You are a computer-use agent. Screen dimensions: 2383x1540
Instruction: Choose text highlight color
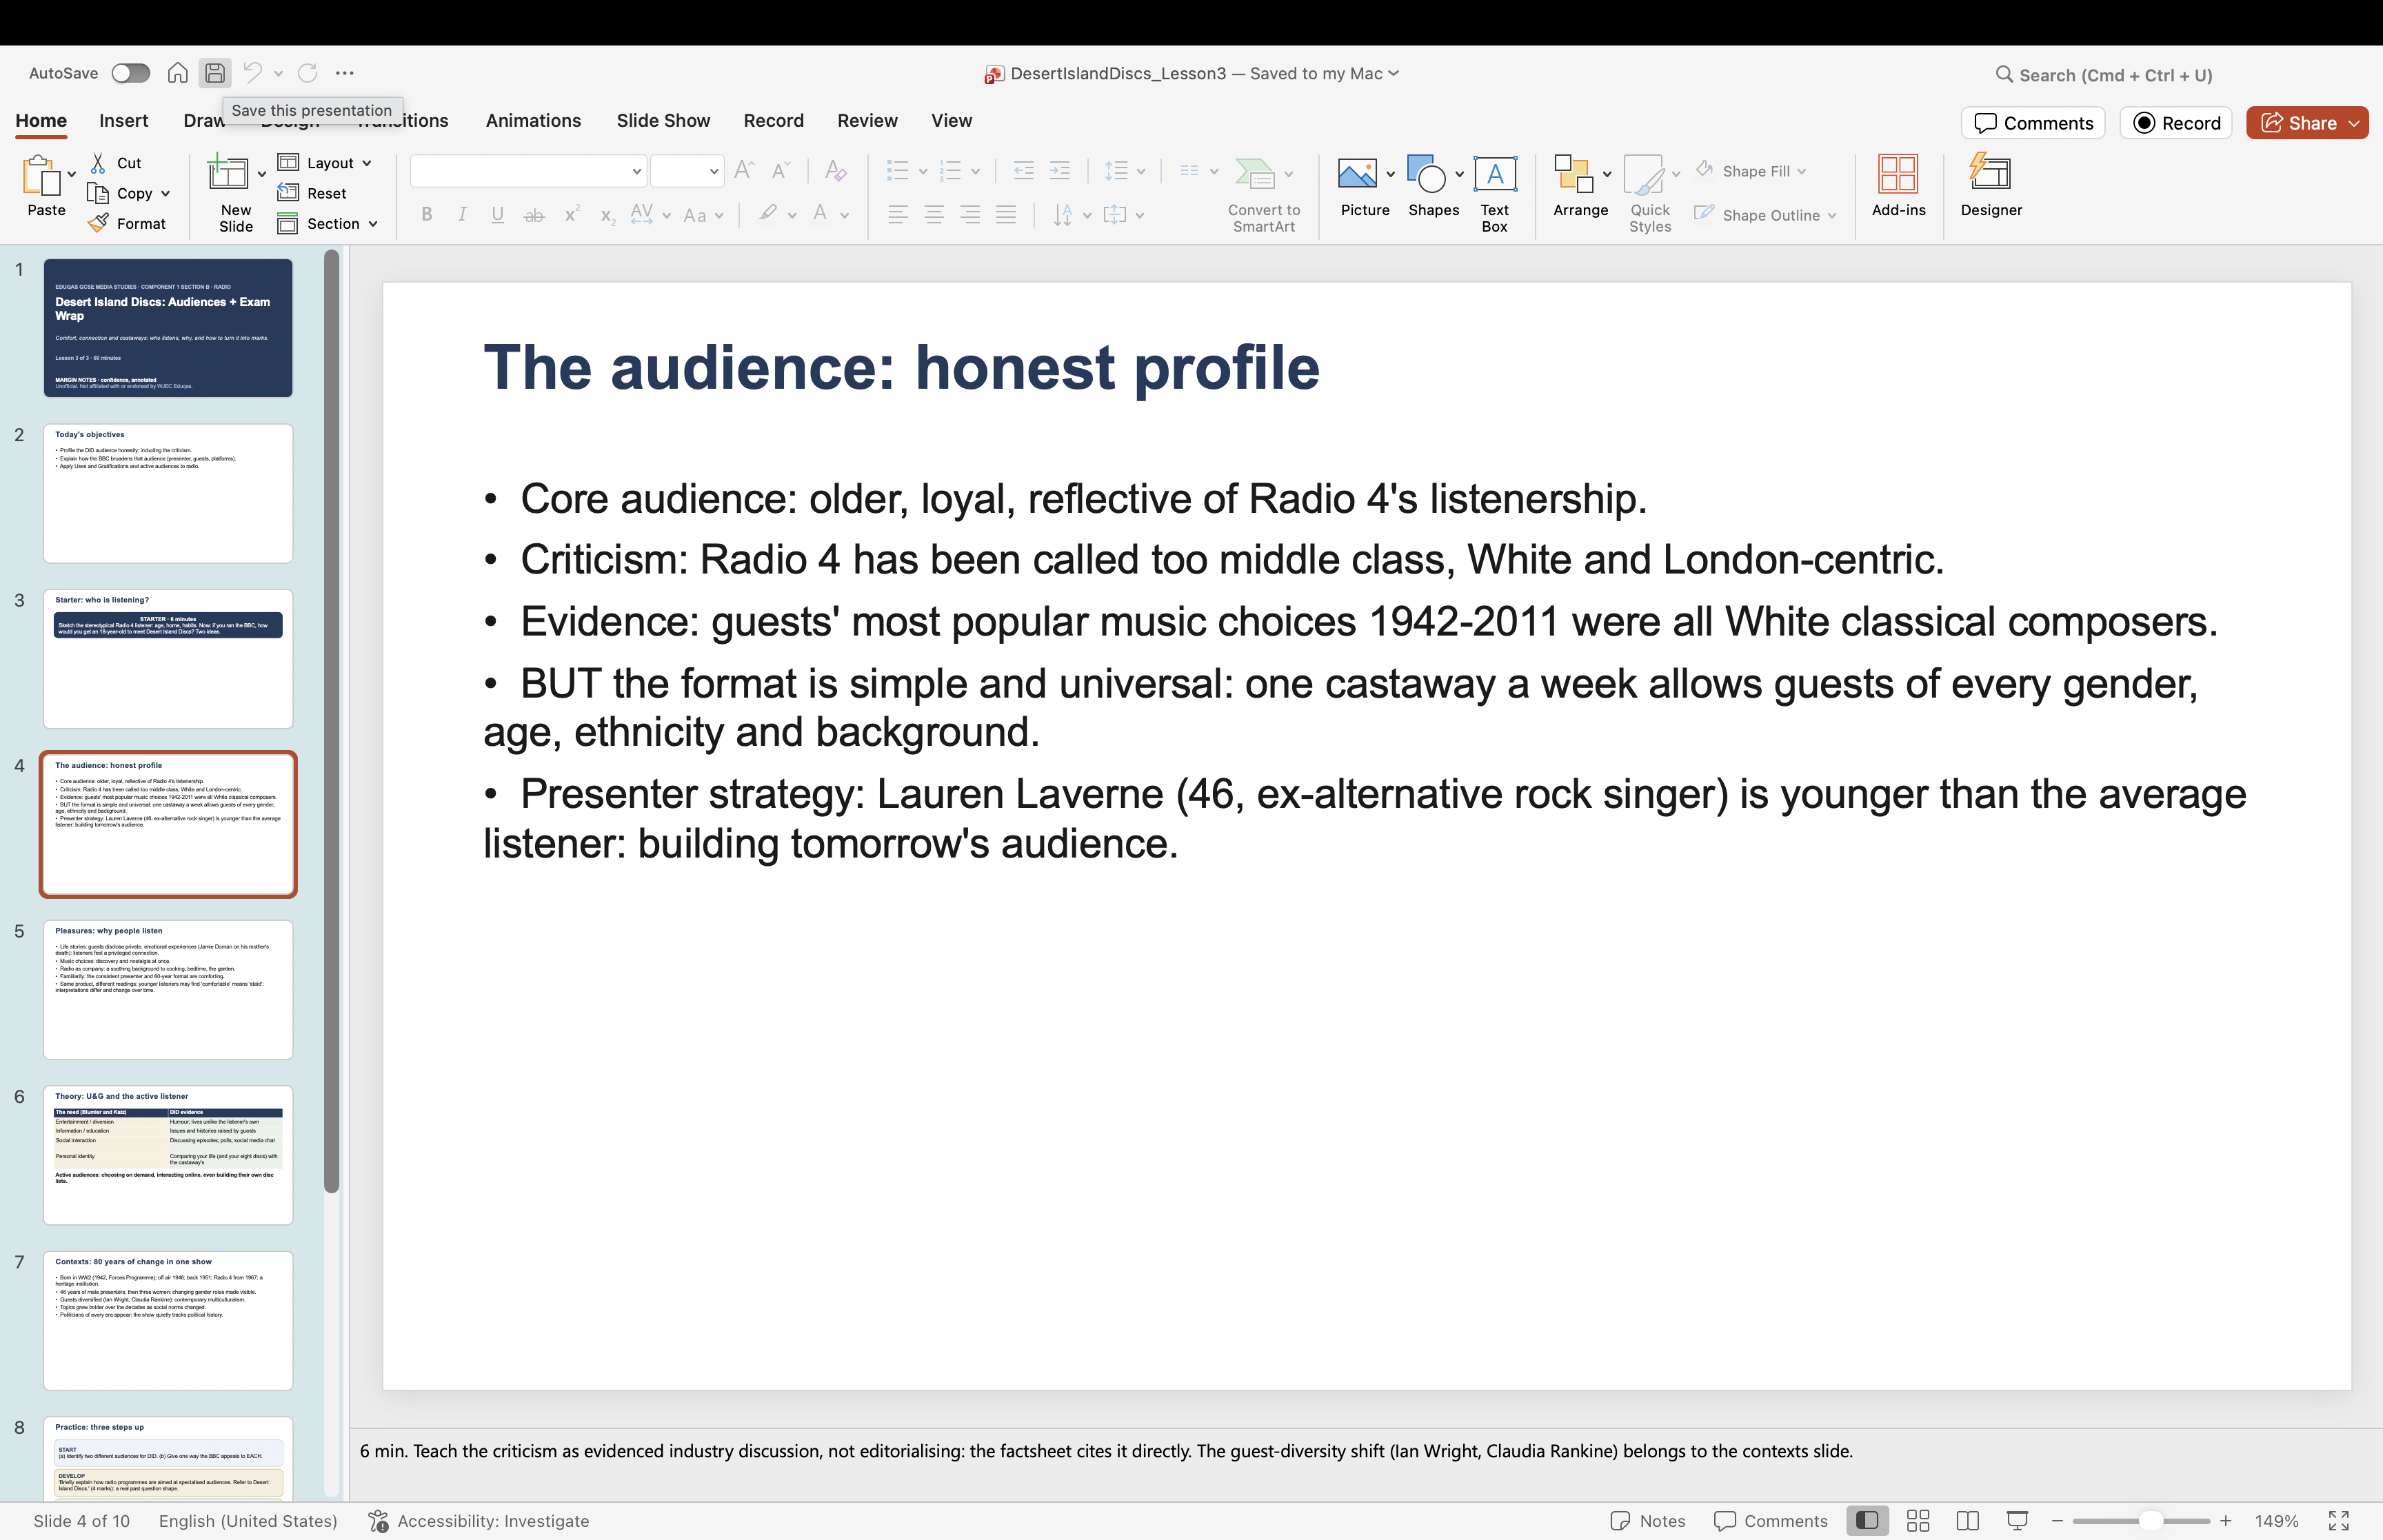pyautogui.click(x=768, y=214)
